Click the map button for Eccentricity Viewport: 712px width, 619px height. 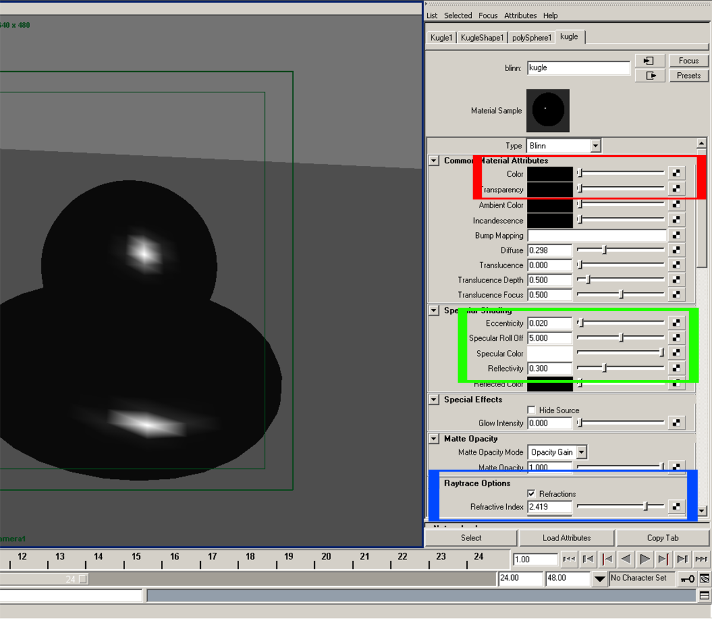(x=676, y=323)
